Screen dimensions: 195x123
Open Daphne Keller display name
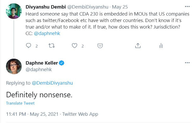tap(42, 63)
